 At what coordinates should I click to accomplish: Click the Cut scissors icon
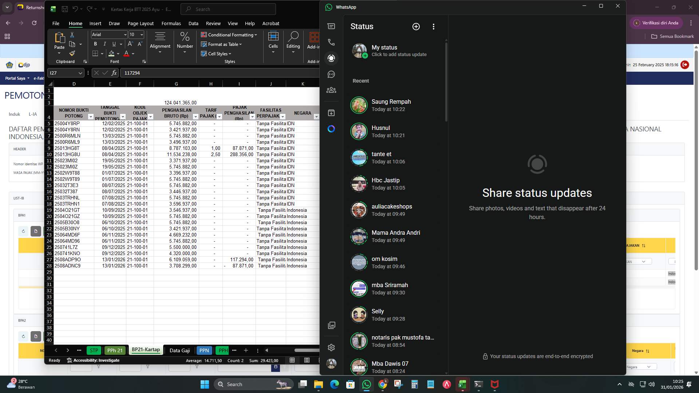72,35
